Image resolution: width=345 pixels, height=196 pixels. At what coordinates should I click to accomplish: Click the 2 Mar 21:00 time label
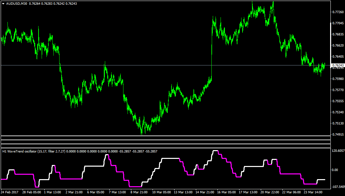pos(74,192)
